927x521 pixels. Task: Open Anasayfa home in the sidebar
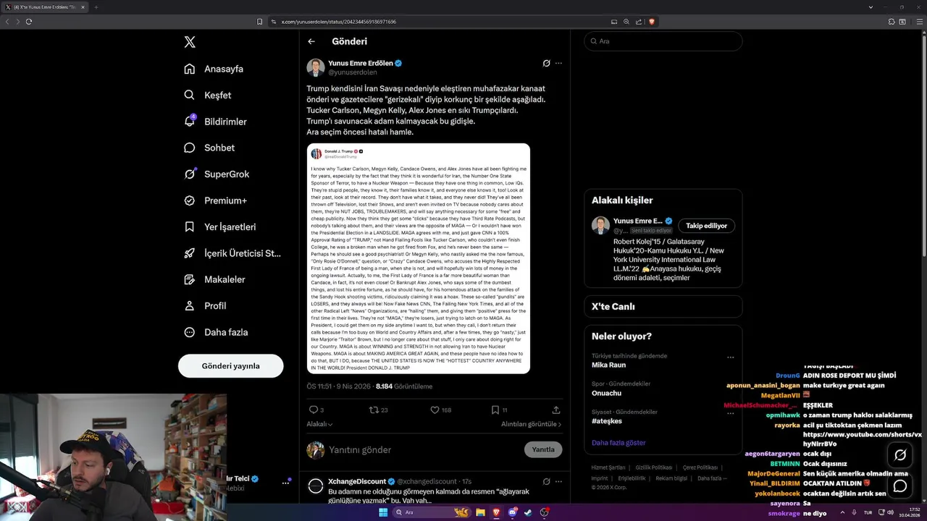pyautogui.click(x=214, y=69)
